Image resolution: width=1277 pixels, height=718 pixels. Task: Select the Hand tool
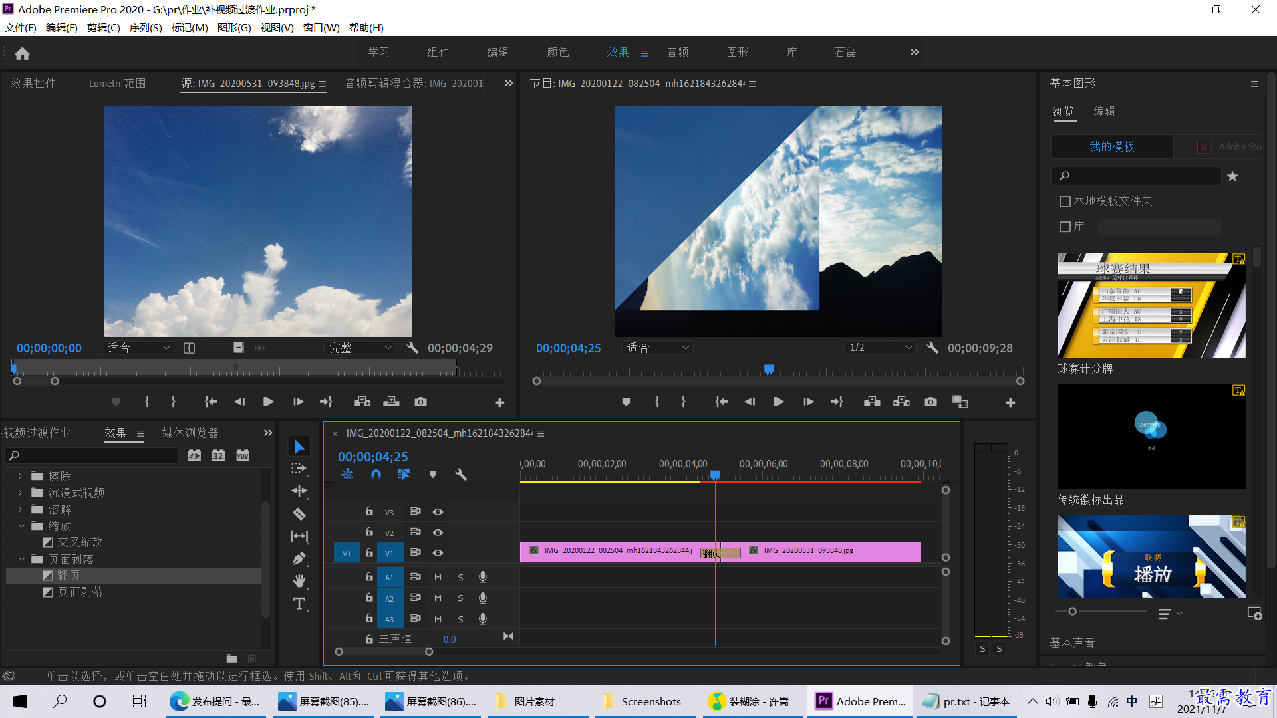pyautogui.click(x=299, y=581)
